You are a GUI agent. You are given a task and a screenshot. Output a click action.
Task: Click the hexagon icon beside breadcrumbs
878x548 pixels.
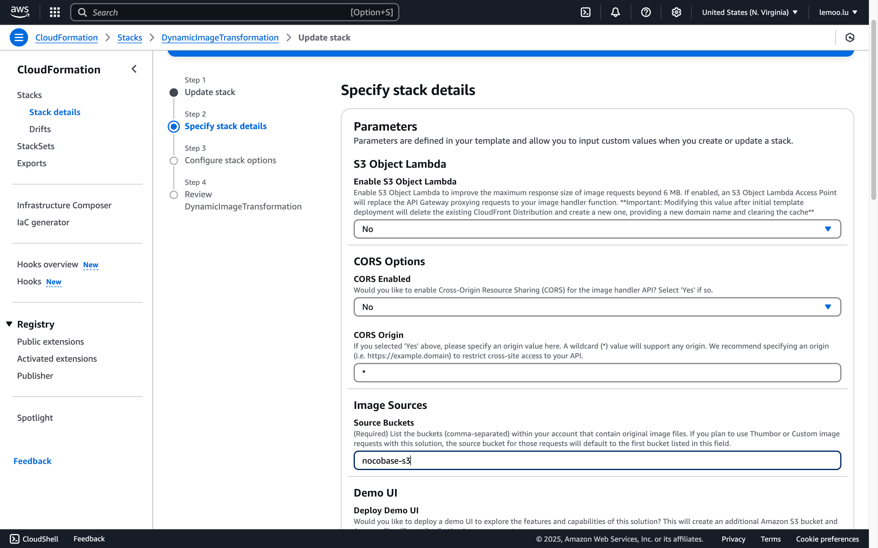pos(850,37)
